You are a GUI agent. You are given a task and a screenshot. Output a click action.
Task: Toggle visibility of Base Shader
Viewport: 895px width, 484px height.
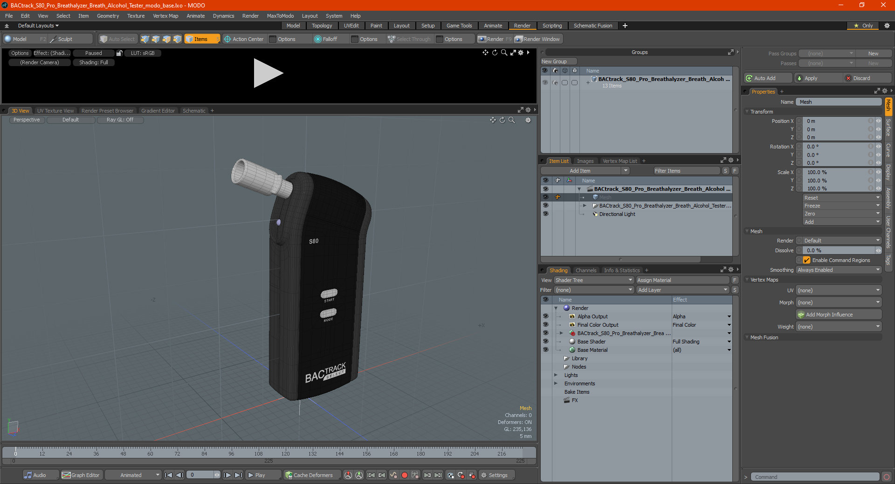(x=545, y=342)
